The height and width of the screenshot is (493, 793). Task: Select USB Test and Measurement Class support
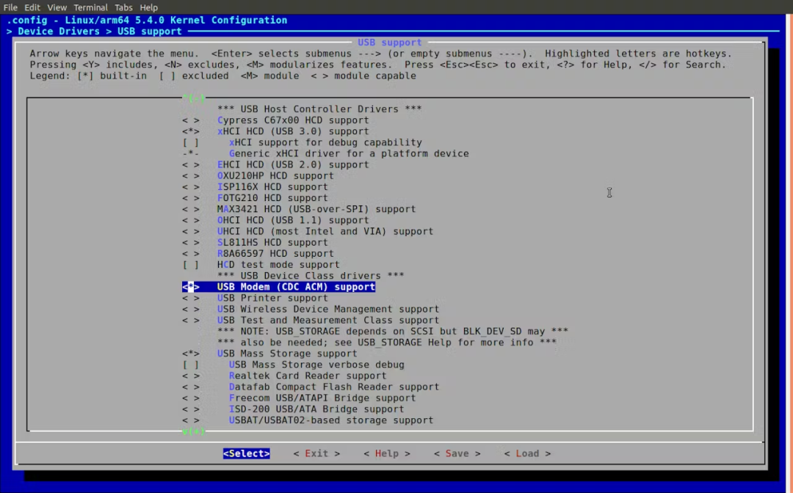coord(328,321)
